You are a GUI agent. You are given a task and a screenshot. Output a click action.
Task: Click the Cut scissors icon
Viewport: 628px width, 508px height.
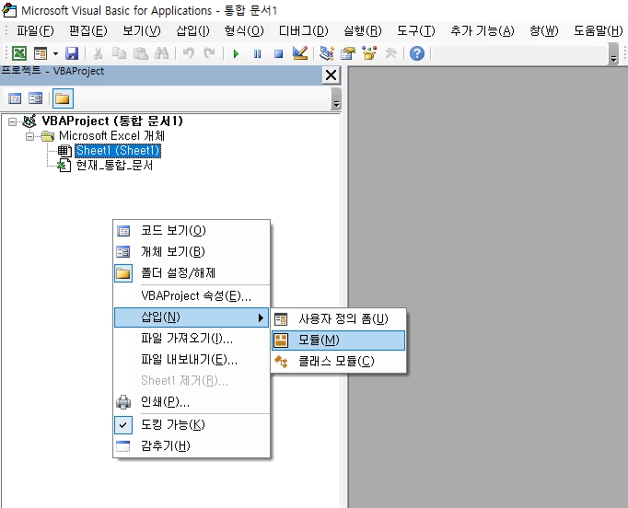pyautogui.click(x=98, y=53)
